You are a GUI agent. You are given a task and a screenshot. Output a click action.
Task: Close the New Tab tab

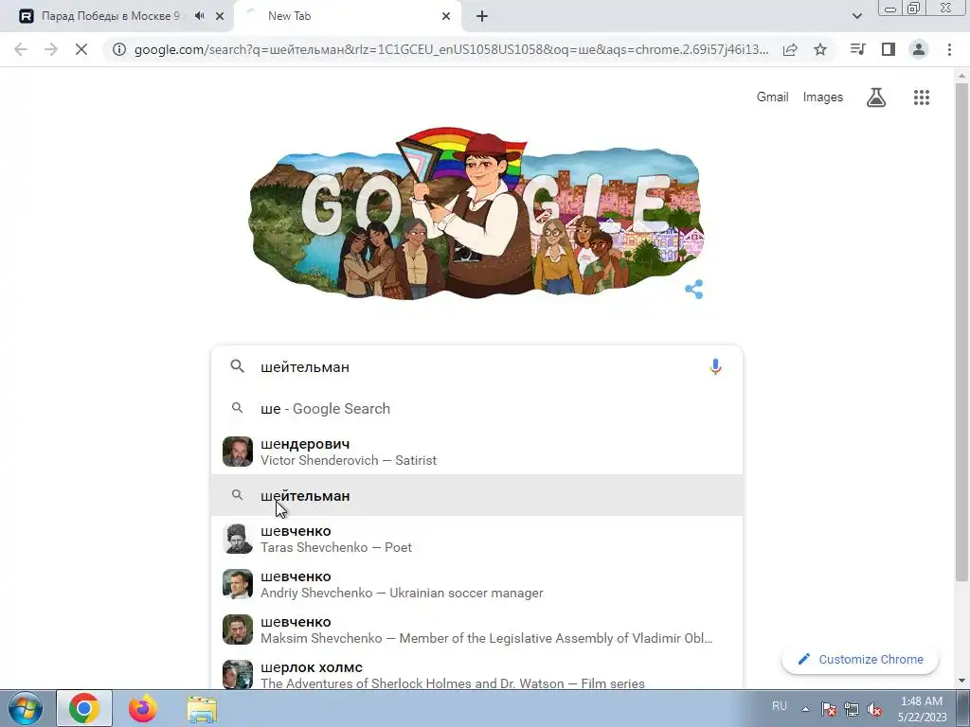[x=446, y=16]
